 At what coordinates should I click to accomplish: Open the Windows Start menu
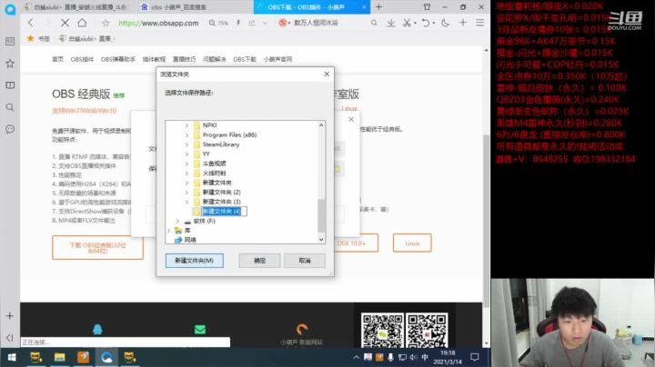pyautogui.click(x=12, y=357)
